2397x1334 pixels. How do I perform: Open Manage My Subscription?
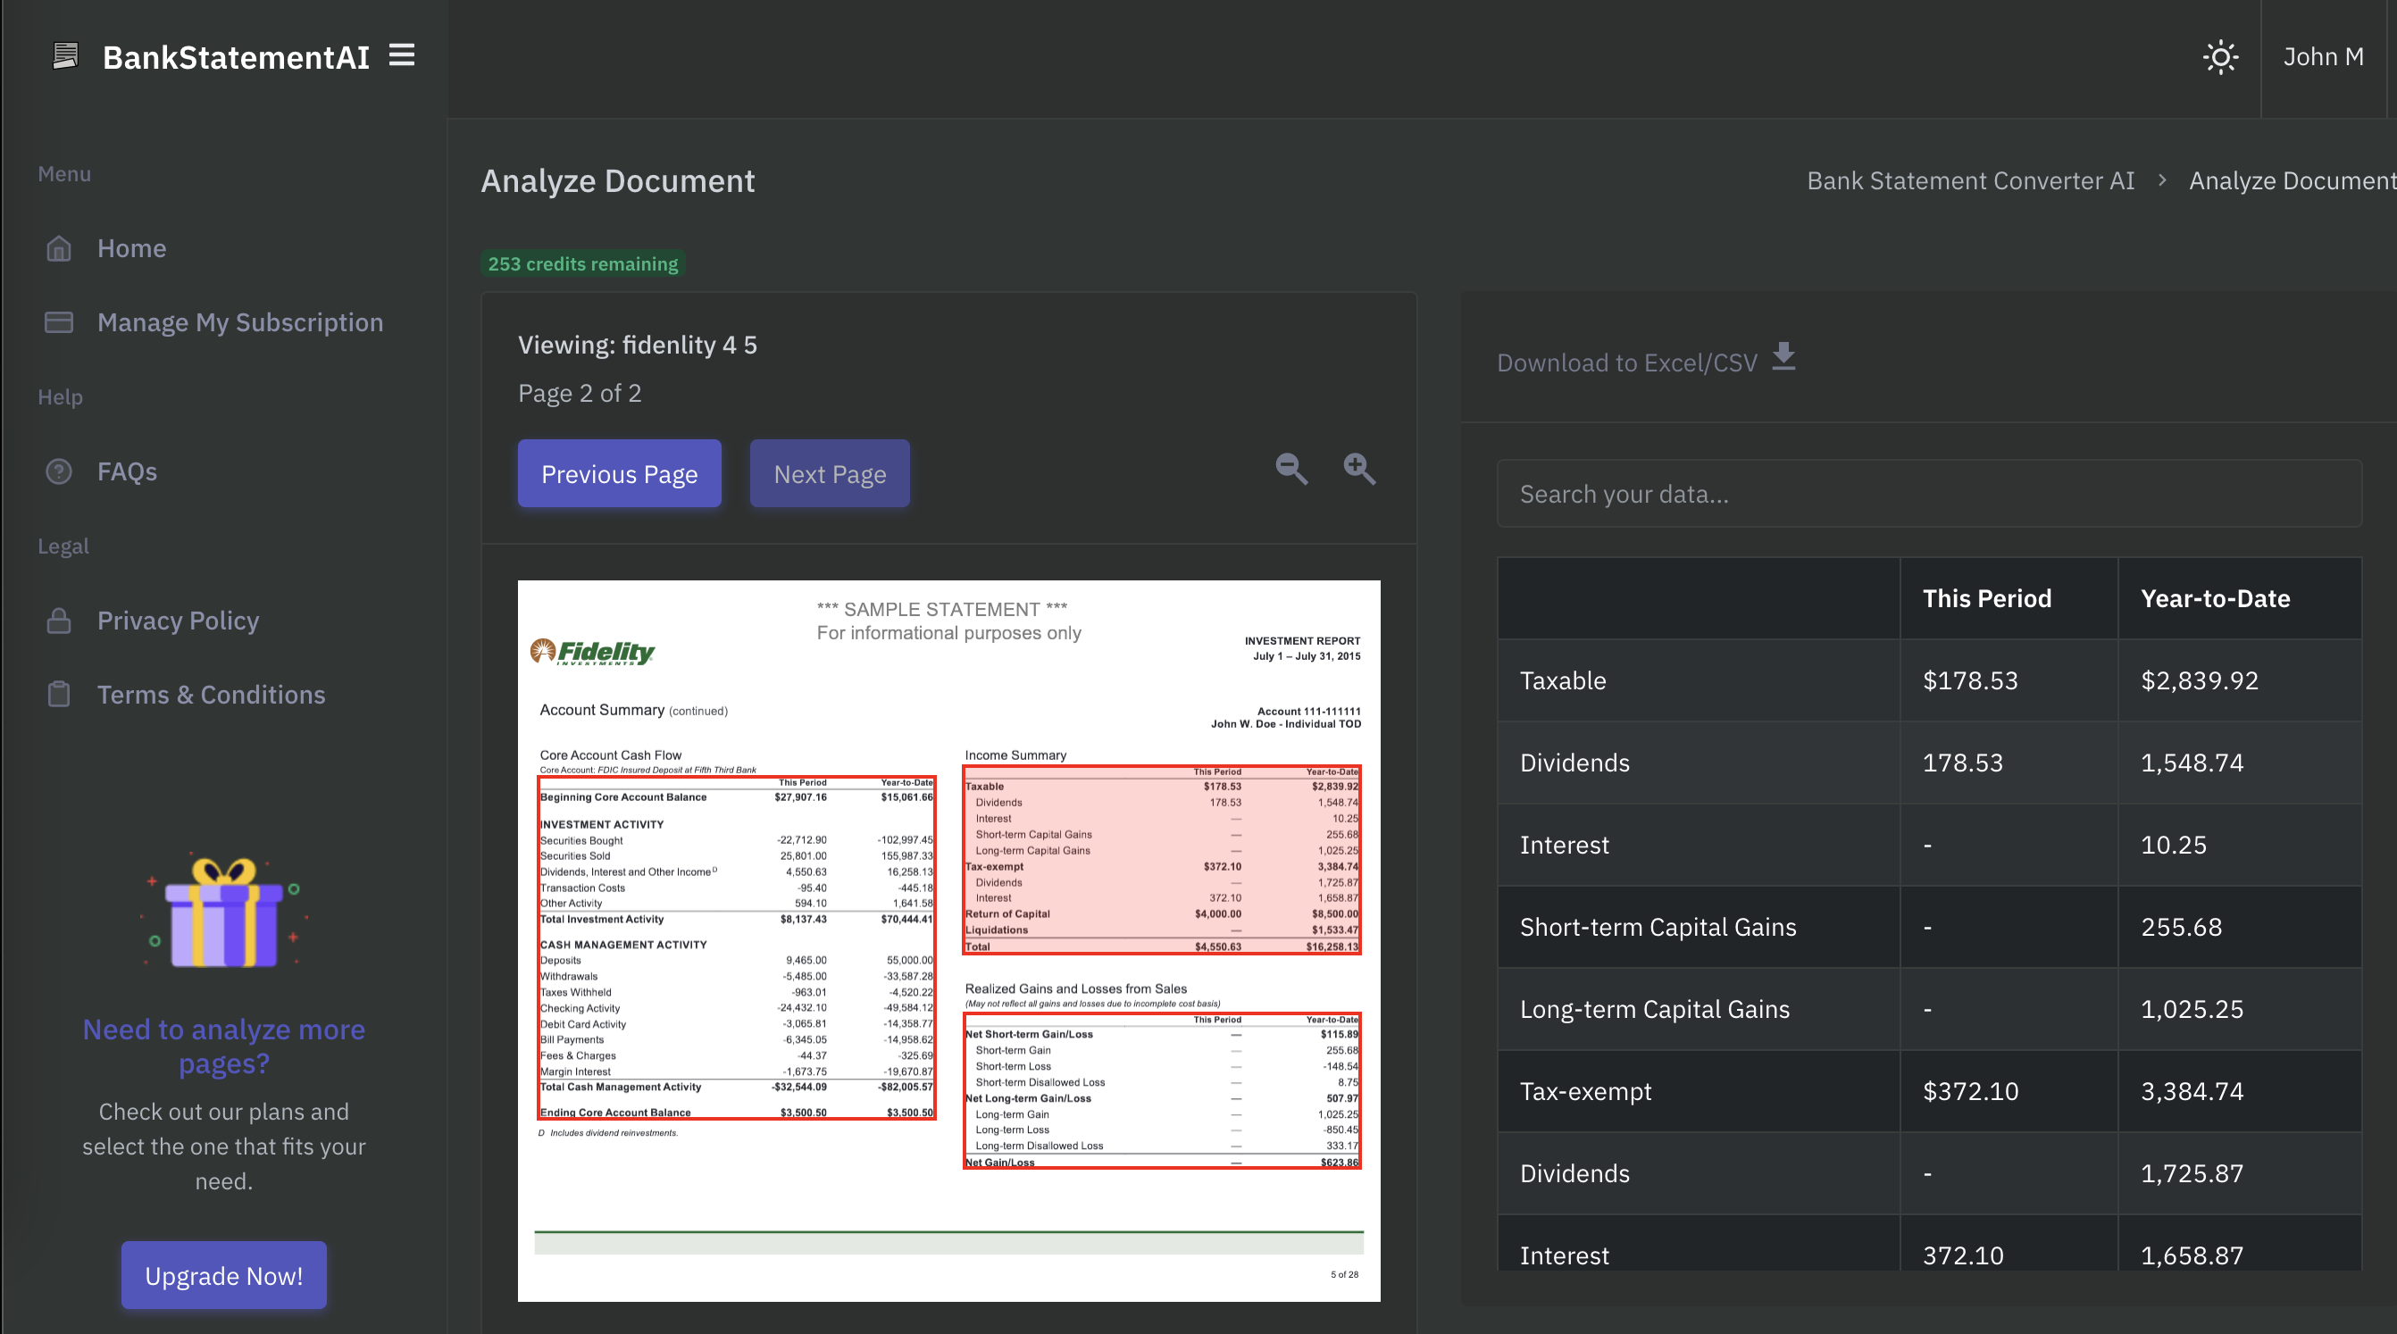[x=239, y=321]
